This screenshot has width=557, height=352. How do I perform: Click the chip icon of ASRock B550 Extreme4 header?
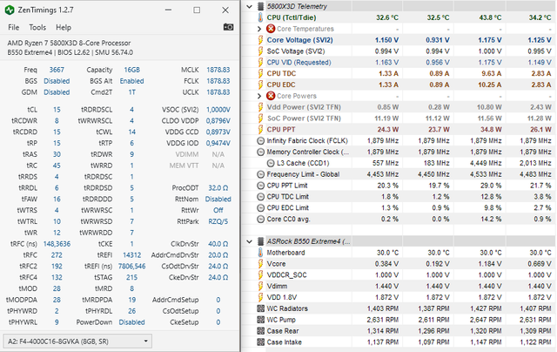[260, 241]
